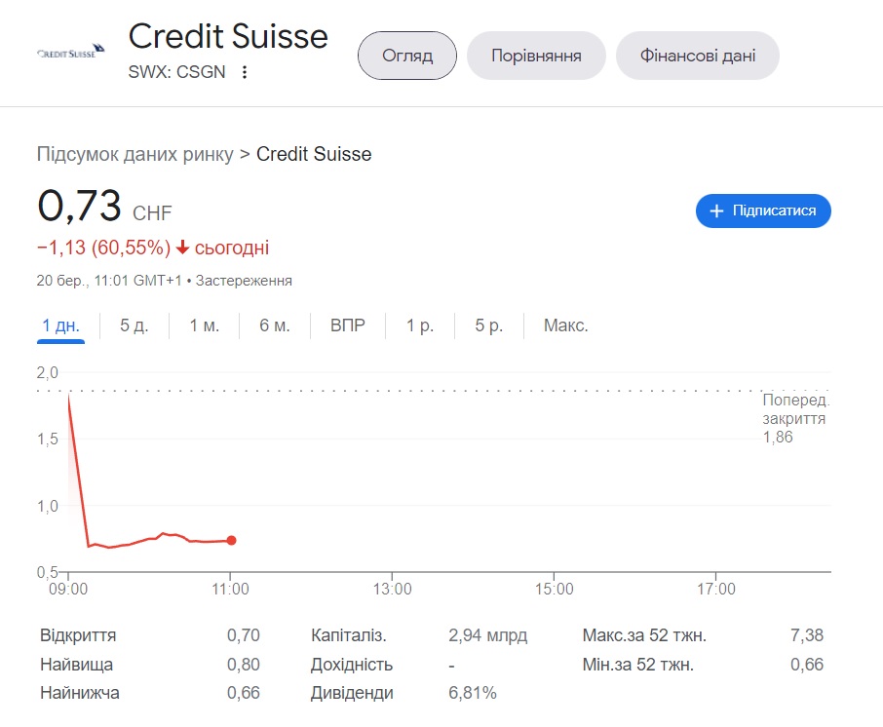Click the Дохідність label
Viewport: 883px width, 727px height.
click(352, 665)
